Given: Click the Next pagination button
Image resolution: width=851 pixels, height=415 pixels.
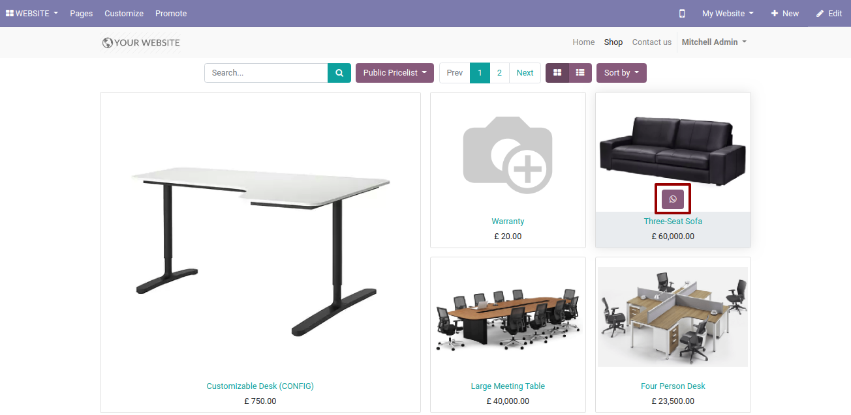Looking at the screenshot, I should pos(525,73).
